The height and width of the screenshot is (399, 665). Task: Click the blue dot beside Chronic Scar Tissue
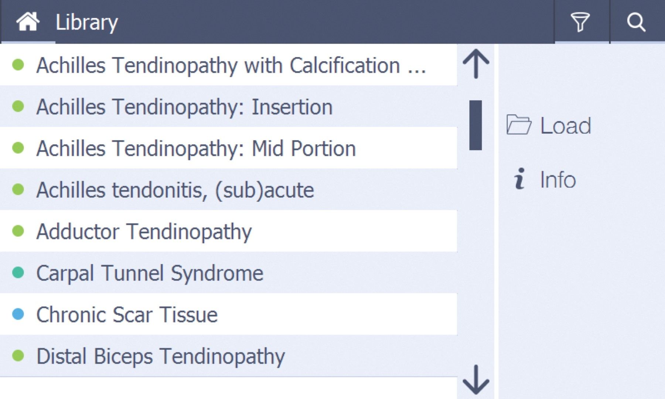(x=18, y=314)
